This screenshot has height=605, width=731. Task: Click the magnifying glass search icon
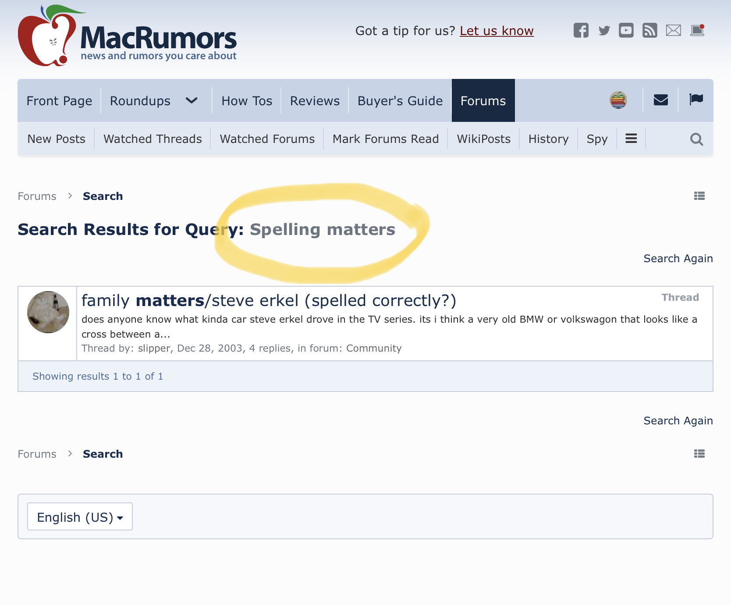pos(696,139)
